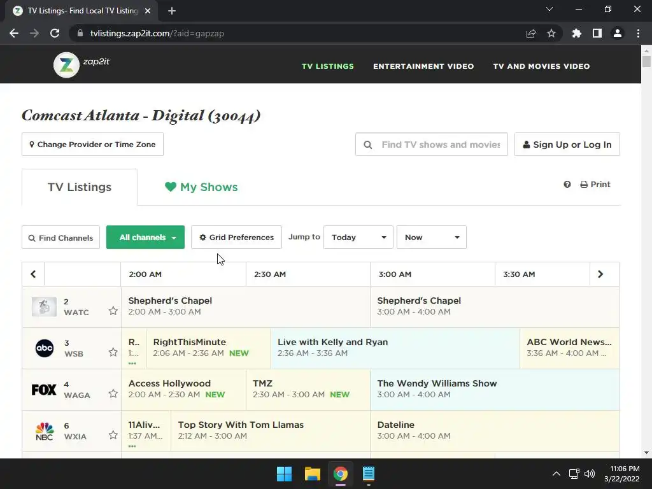Image resolution: width=652 pixels, height=489 pixels.
Task: Open RightThisMinute listing
Action: point(208,348)
